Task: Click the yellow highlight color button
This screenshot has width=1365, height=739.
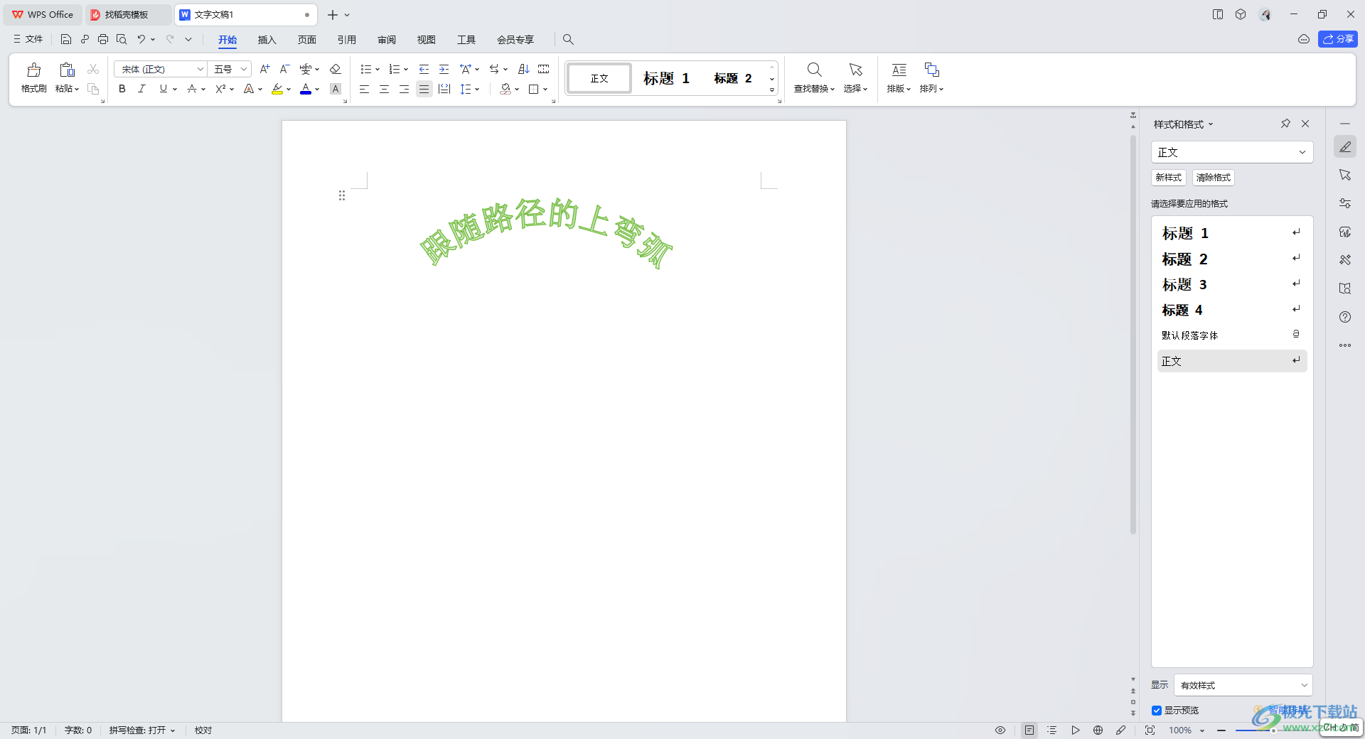Action: [x=277, y=89]
